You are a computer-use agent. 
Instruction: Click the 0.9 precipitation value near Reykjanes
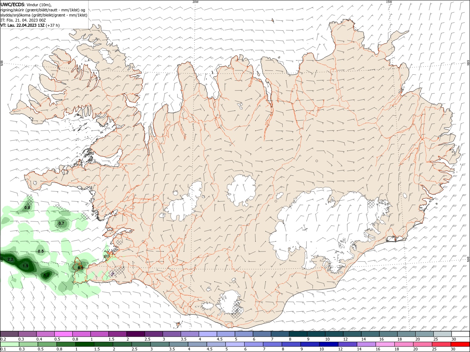[x=80, y=268]
